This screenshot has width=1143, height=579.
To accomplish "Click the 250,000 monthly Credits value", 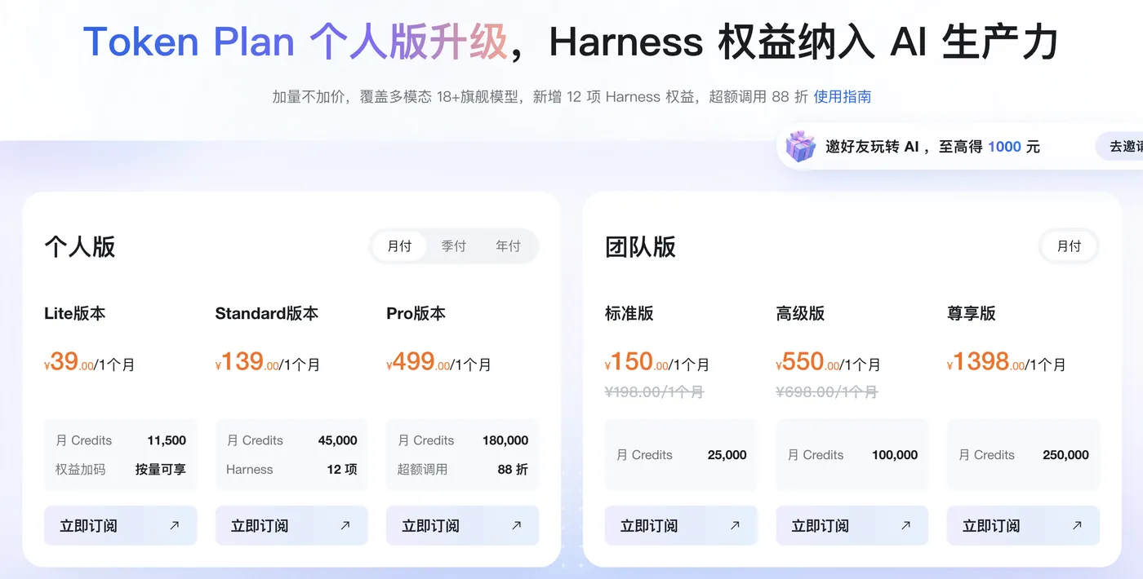I will tap(1065, 455).
